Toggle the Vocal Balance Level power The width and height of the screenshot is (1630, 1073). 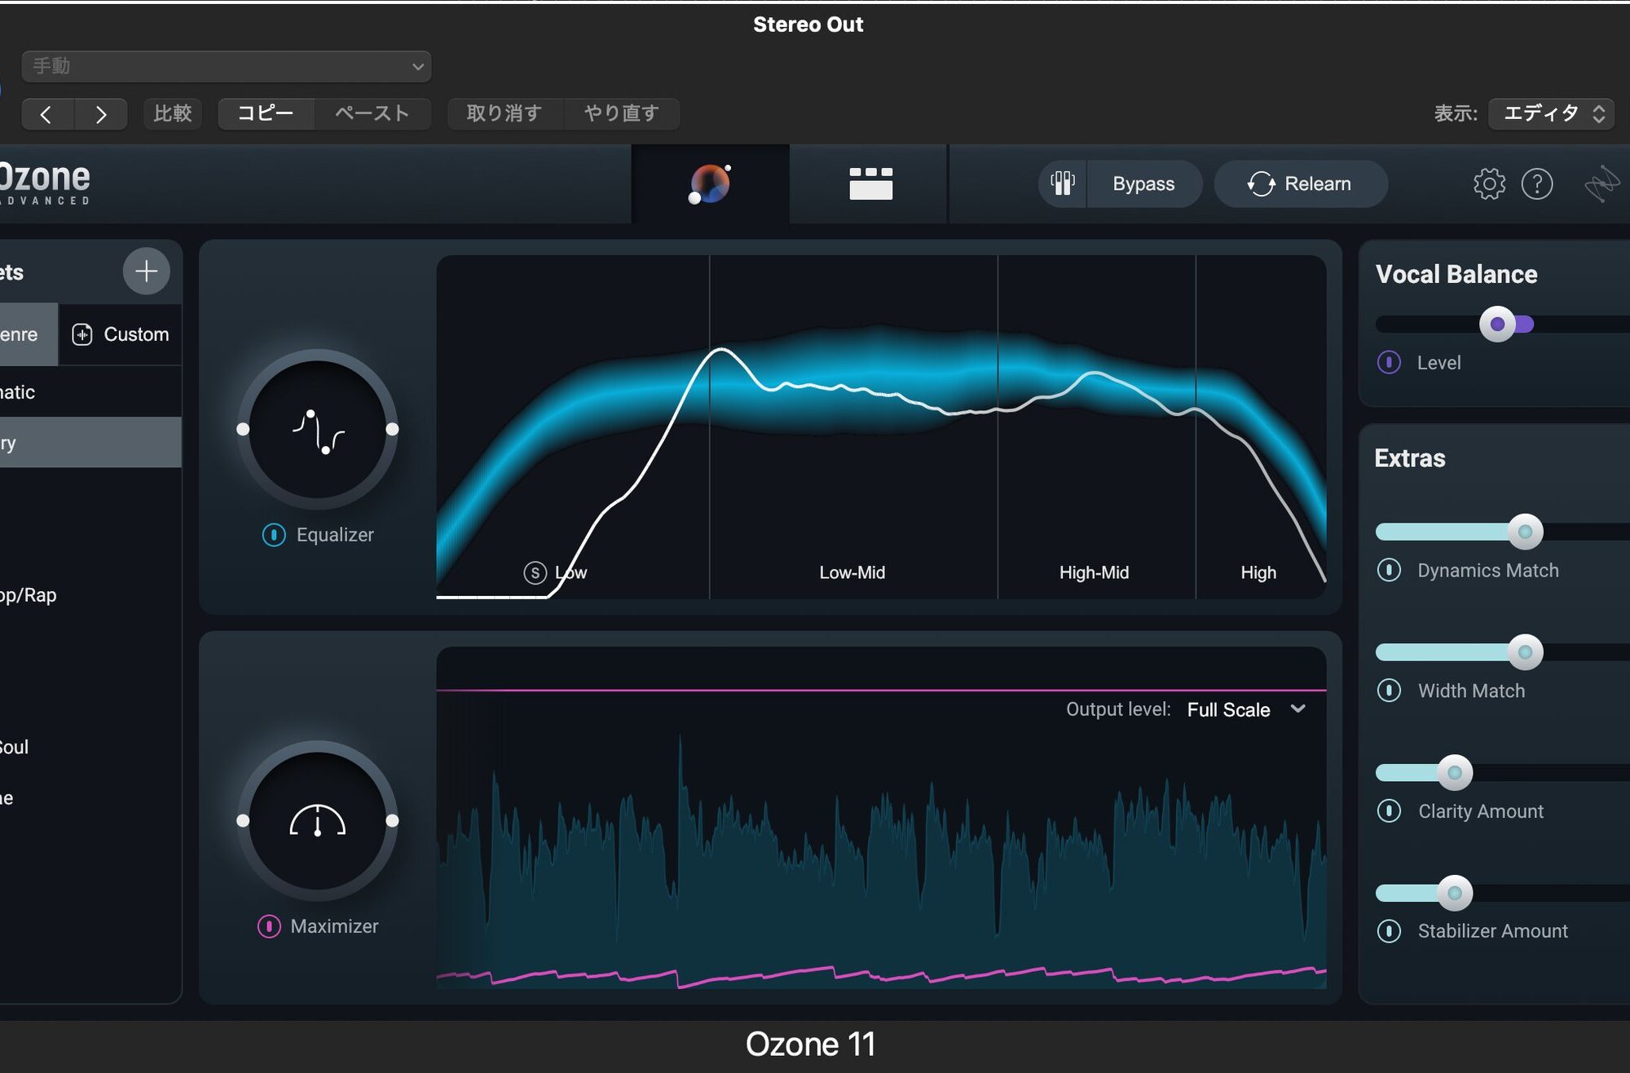(x=1389, y=363)
